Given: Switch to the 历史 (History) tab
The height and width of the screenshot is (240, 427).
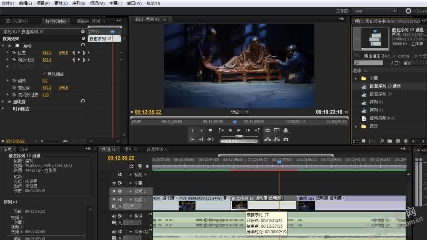Looking at the screenshot, I should point(24,149).
